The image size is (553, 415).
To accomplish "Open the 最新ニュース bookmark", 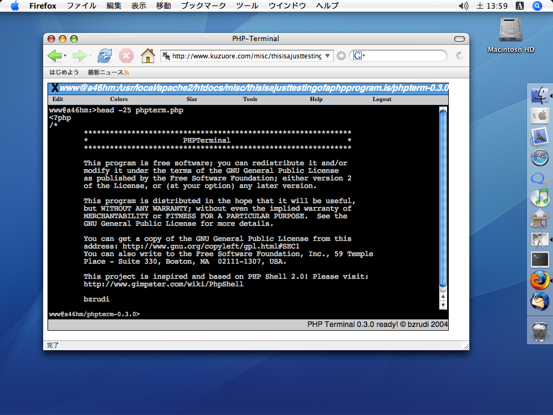I will 105,72.
